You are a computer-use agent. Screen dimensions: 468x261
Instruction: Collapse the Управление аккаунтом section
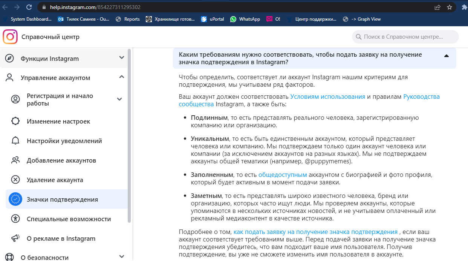point(121,76)
